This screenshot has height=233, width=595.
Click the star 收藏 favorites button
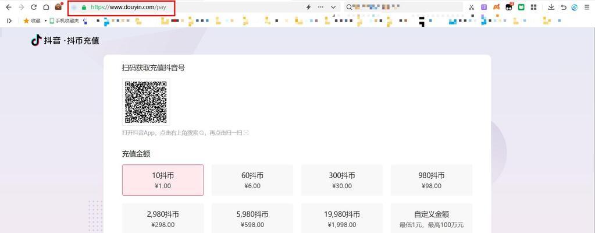32,20
